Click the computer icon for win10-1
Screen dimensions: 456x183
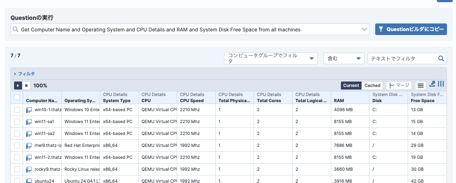click(x=29, y=110)
